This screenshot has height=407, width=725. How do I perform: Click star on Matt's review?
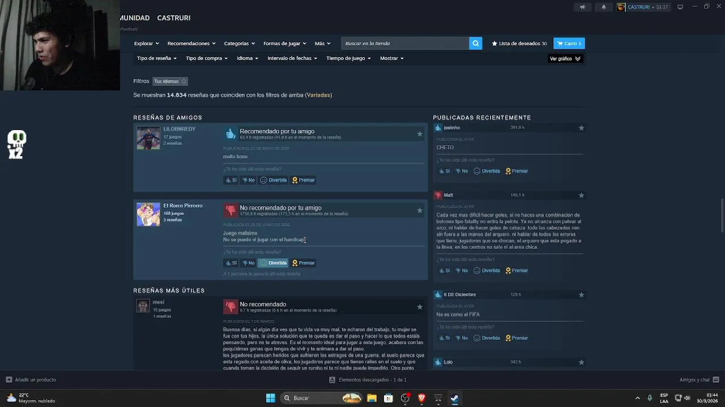pos(581,195)
